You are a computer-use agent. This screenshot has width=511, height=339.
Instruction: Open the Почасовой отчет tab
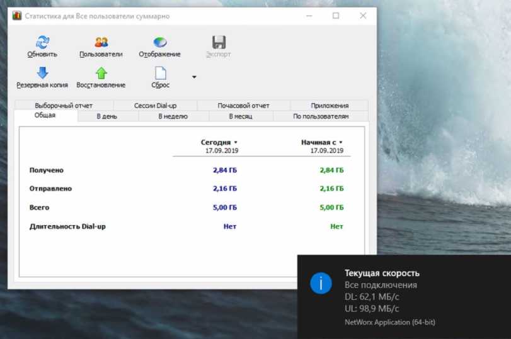pos(243,106)
